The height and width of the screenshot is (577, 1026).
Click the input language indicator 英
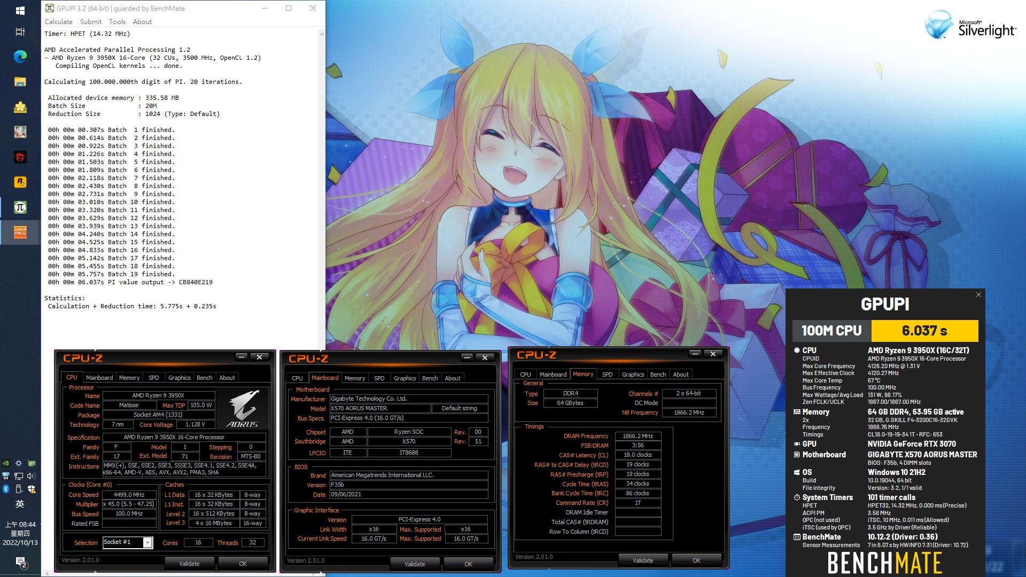20,504
